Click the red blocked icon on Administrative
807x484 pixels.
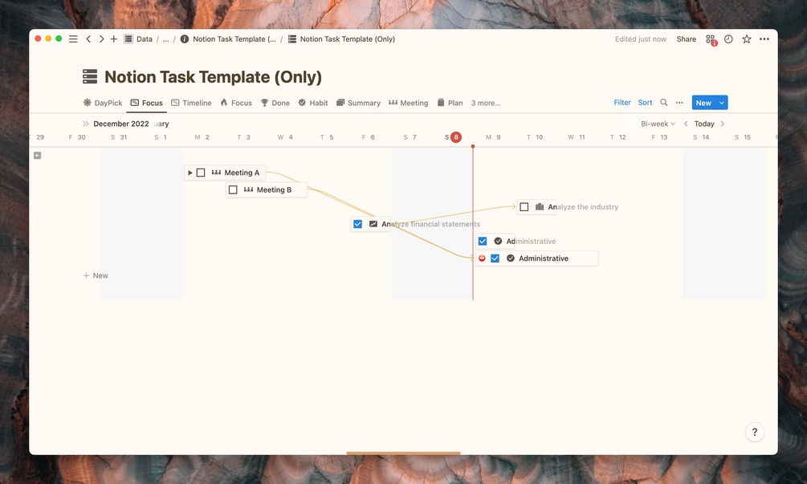pyautogui.click(x=482, y=258)
